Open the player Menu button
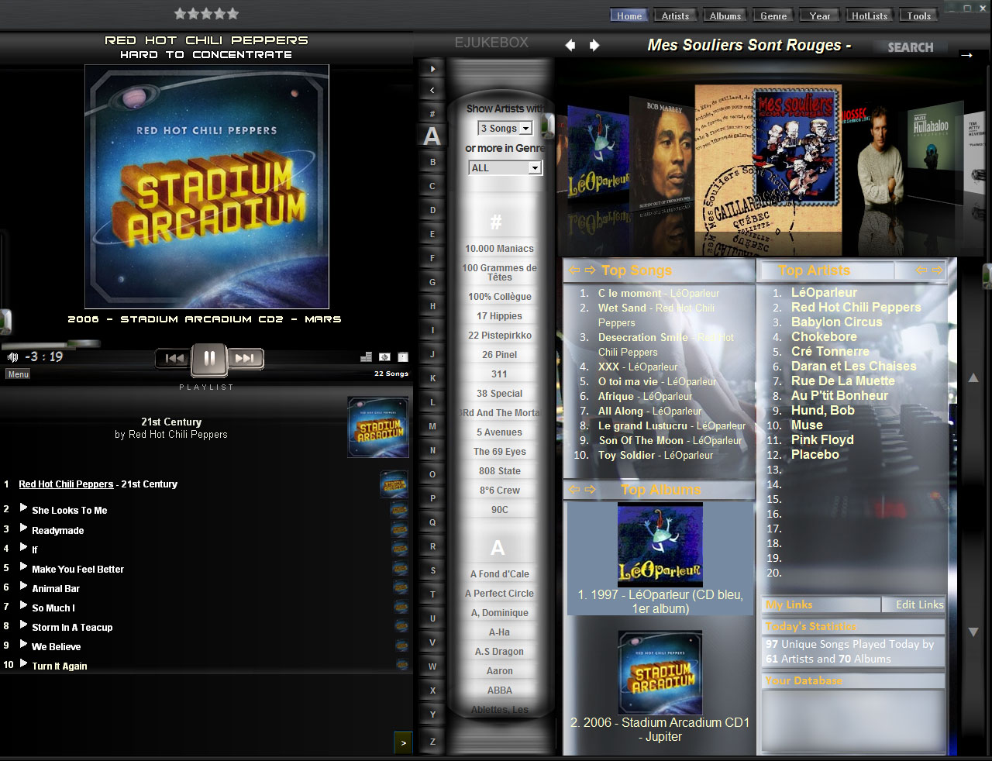 coord(19,374)
